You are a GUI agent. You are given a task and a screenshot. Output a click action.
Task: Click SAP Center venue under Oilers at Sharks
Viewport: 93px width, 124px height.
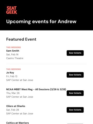[20, 113]
